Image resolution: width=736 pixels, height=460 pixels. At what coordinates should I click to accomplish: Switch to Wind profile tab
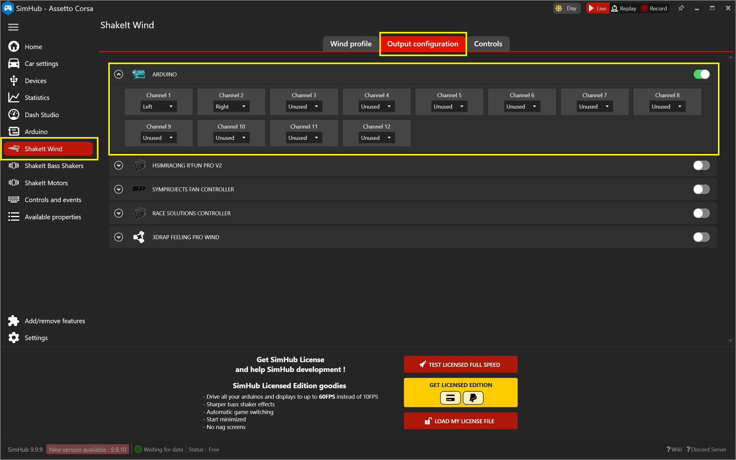[351, 44]
